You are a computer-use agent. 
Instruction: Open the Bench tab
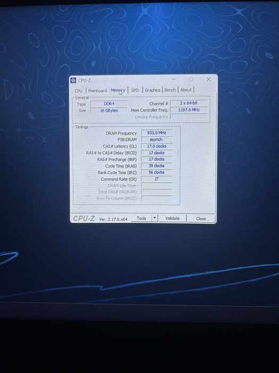(170, 90)
